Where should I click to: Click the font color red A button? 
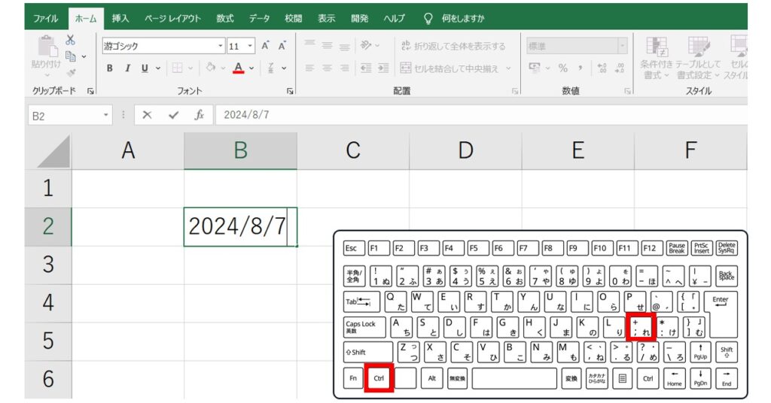pyautogui.click(x=239, y=68)
